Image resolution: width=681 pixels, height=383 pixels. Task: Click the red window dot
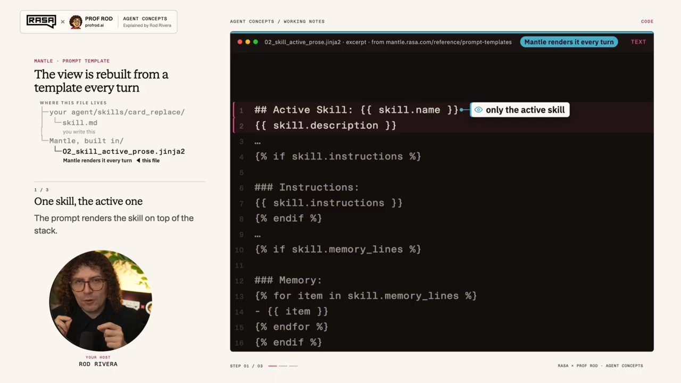[239, 42]
